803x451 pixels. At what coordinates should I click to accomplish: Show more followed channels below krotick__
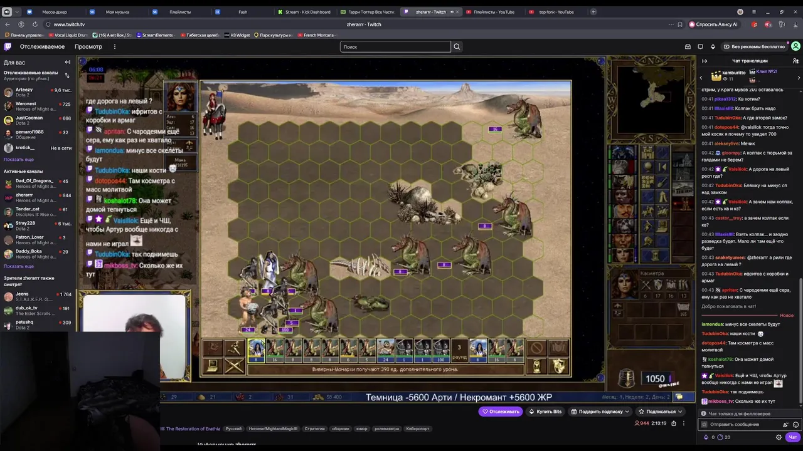[19, 159]
